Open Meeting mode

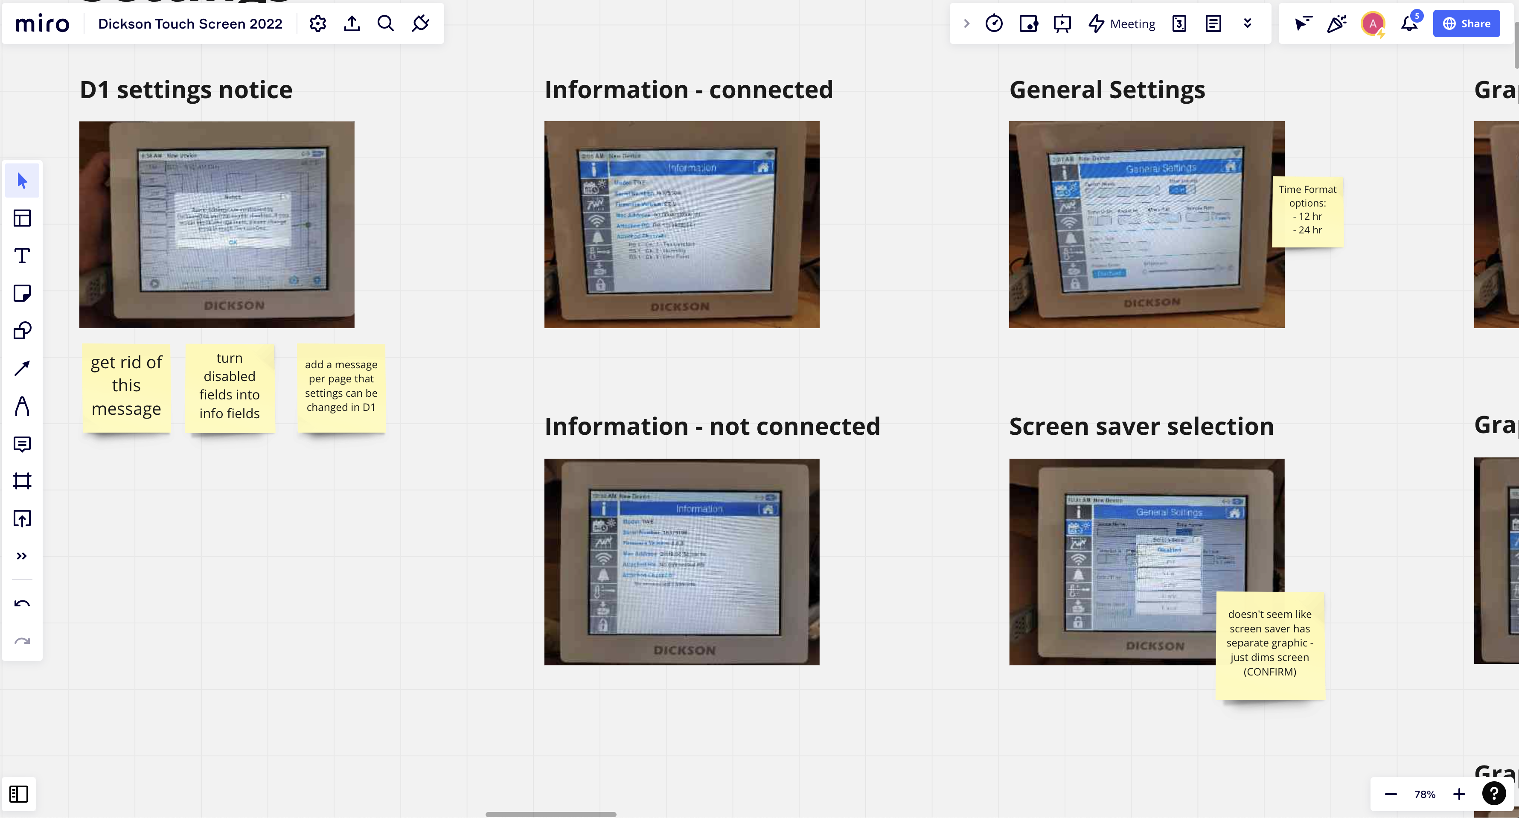1122,23
